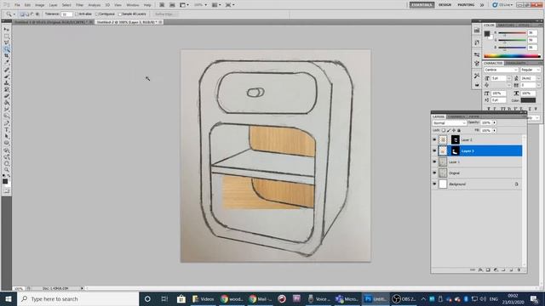This screenshot has height=306, width=545.
Task: Select the Magic Wand tool
Action: pos(6,49)
